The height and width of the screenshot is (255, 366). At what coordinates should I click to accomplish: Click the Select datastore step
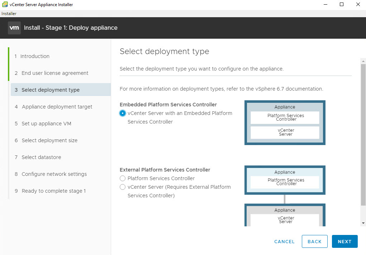click(41, 157)
